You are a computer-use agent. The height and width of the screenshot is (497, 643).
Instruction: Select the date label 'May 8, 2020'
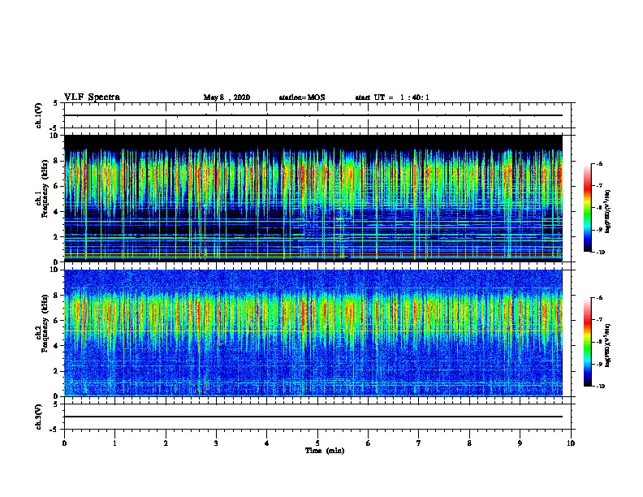point(227,97)
